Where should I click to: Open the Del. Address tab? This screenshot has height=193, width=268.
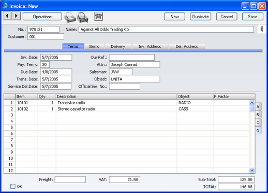187,46
